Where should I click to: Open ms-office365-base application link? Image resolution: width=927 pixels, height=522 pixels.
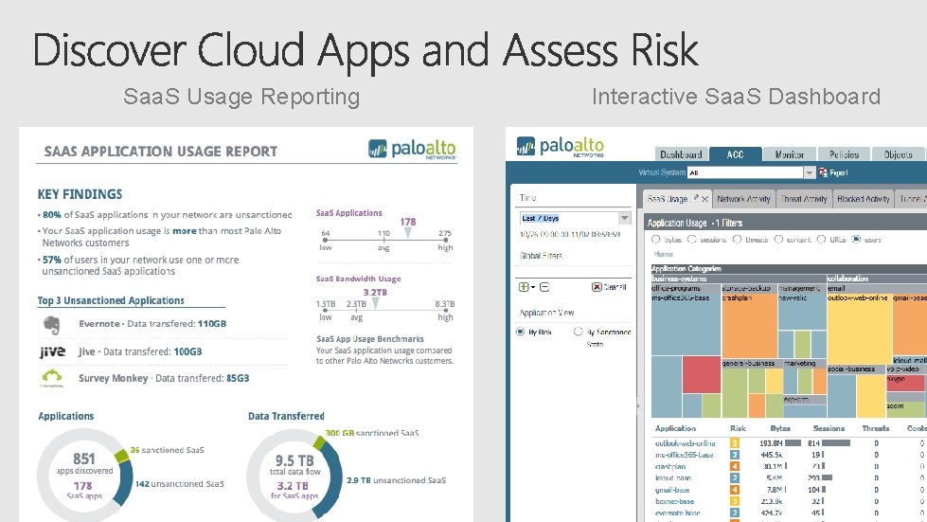tap(684, 455)
